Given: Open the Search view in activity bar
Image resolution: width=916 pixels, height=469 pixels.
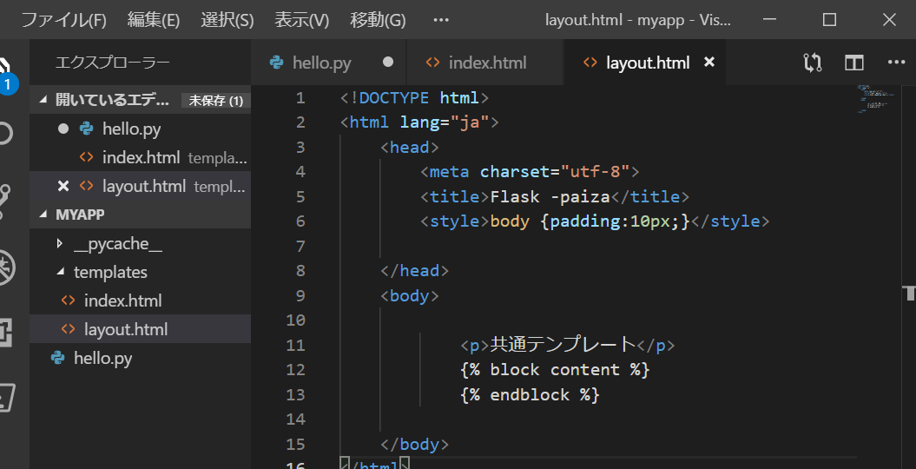Looking at the screenshot, I should point(6,133).
